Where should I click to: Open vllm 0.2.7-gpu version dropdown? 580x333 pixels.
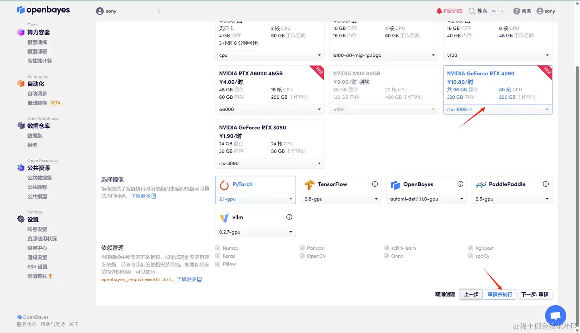[x=255, y=232]
